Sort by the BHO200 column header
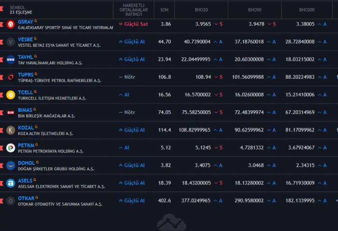Viewport: 338px width, 231px height. pyautogui.click(x=307, y=10)
